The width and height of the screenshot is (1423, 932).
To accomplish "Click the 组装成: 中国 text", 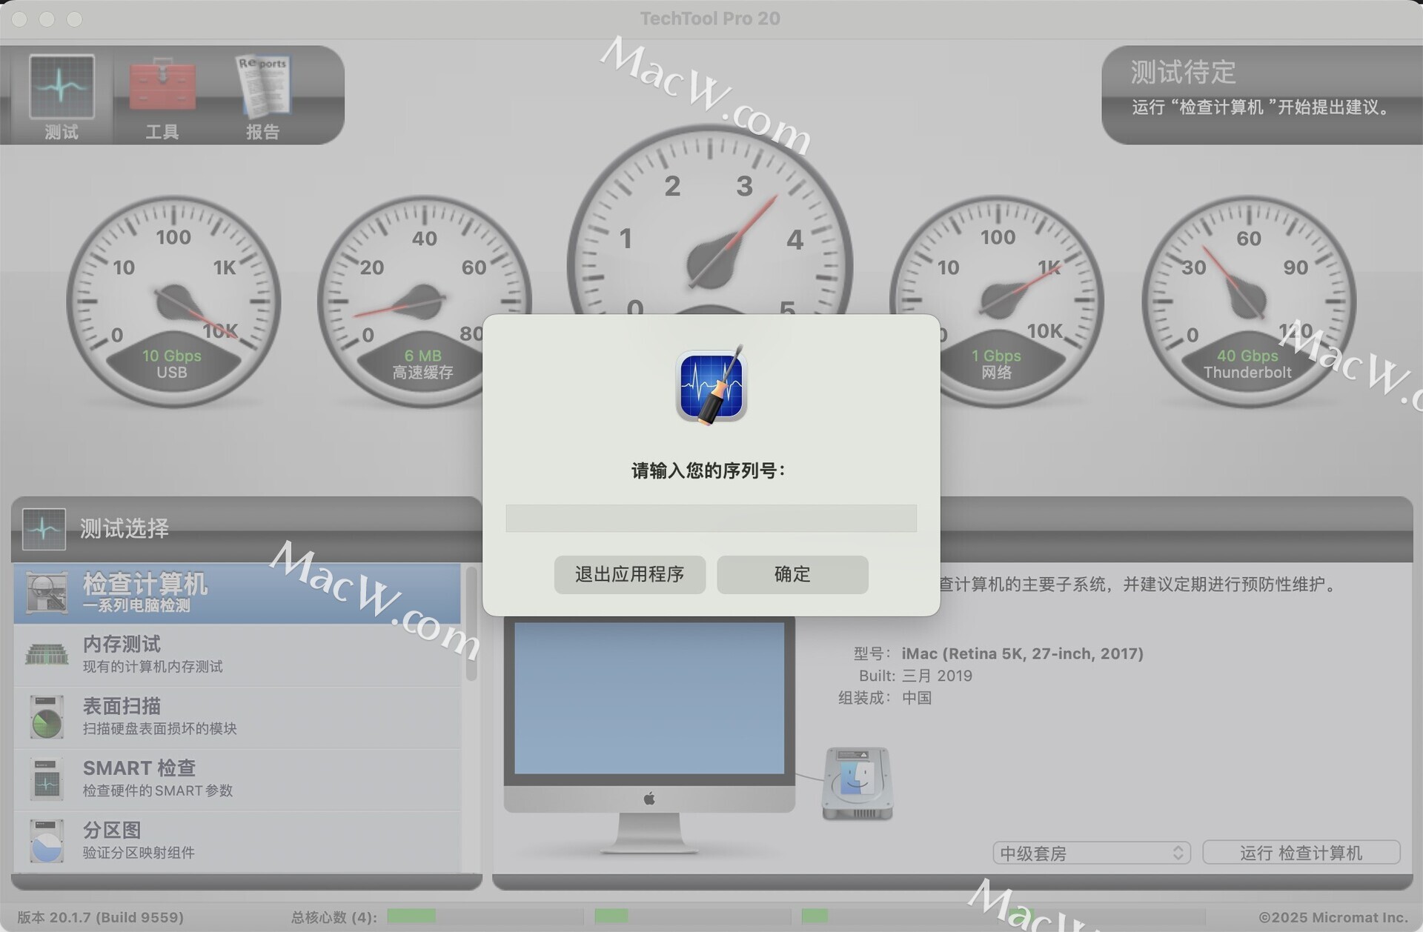I will pyautogui.click(x=885, y=698).
